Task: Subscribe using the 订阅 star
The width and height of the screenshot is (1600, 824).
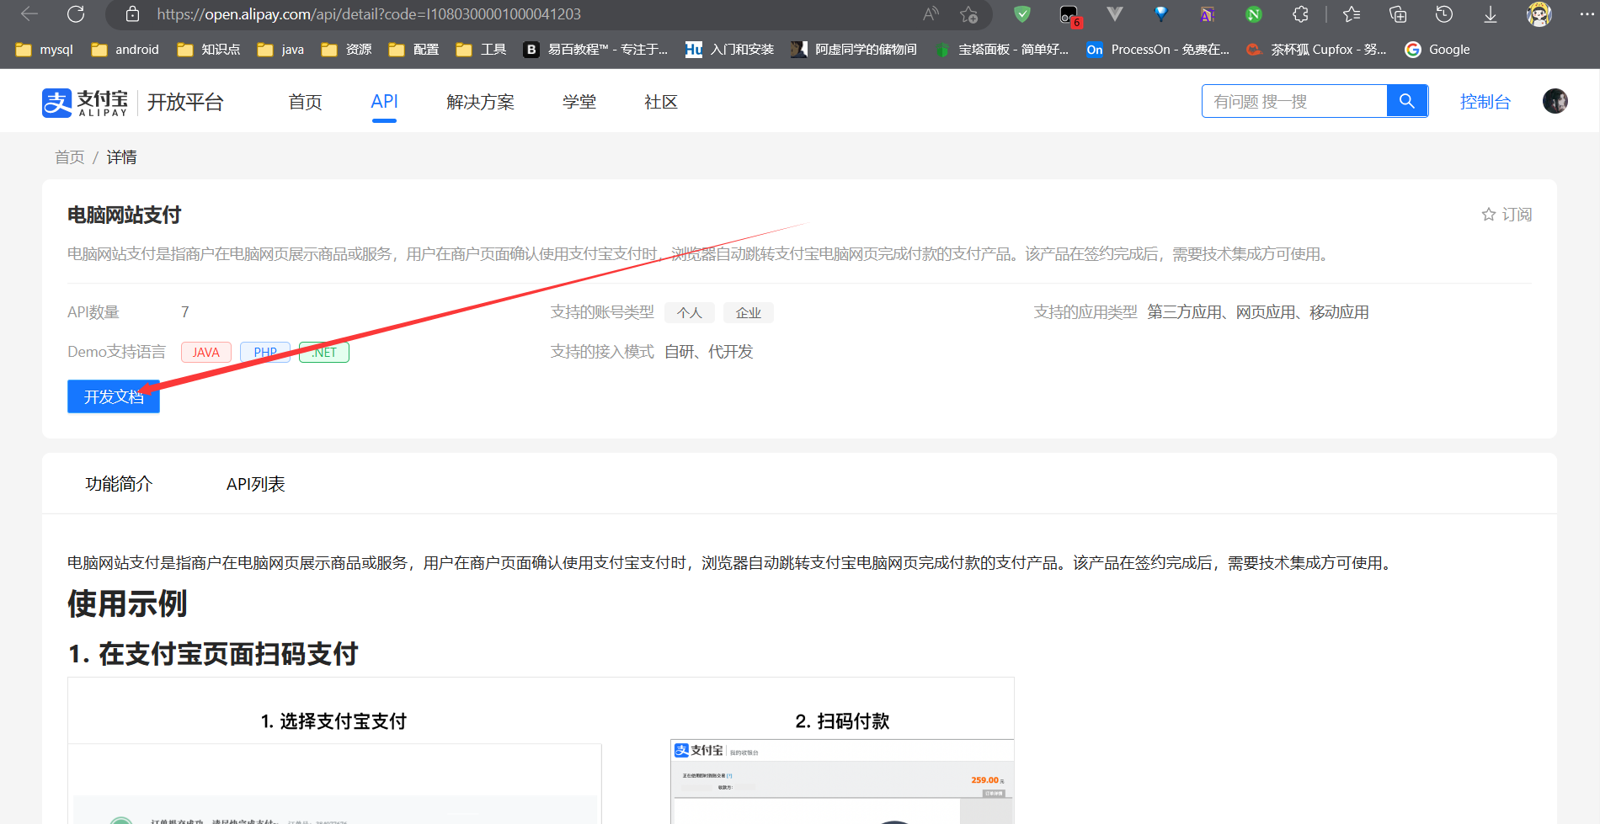Action: coord(1507,215)
